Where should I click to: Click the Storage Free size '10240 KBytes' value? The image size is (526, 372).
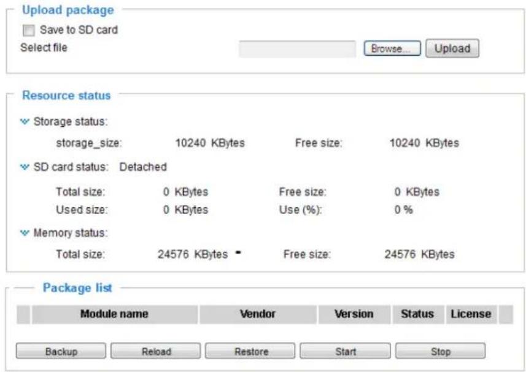(424, 143)
